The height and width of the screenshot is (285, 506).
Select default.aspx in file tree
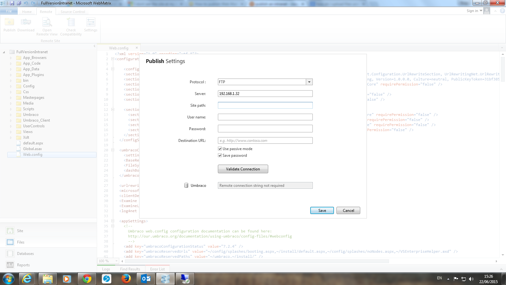[x=33, y=143]
